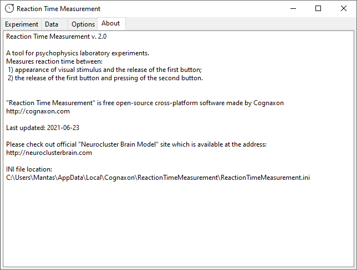Click the http://neuroclusterbrain.com address text

tap(49, 153)
